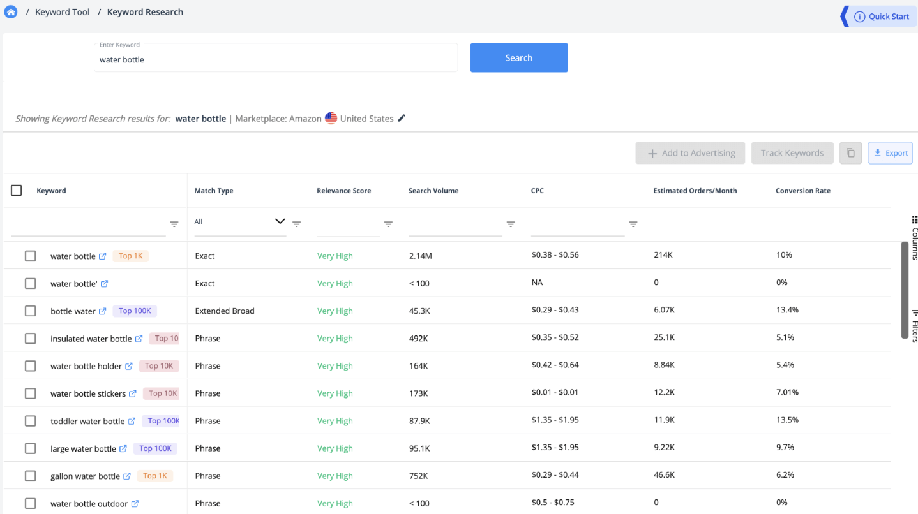Image resolution: width=918 pixels, height=514 pixels.
Task: Click the home icon in breadcrumb
Action: click(x=11, y=12)
